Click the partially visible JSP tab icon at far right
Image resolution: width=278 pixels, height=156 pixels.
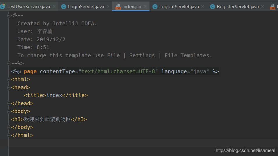point(272,7)
